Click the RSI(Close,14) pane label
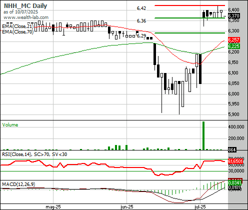 point(16,154)
